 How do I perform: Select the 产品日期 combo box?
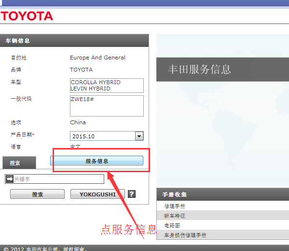[x=107, y=136]
